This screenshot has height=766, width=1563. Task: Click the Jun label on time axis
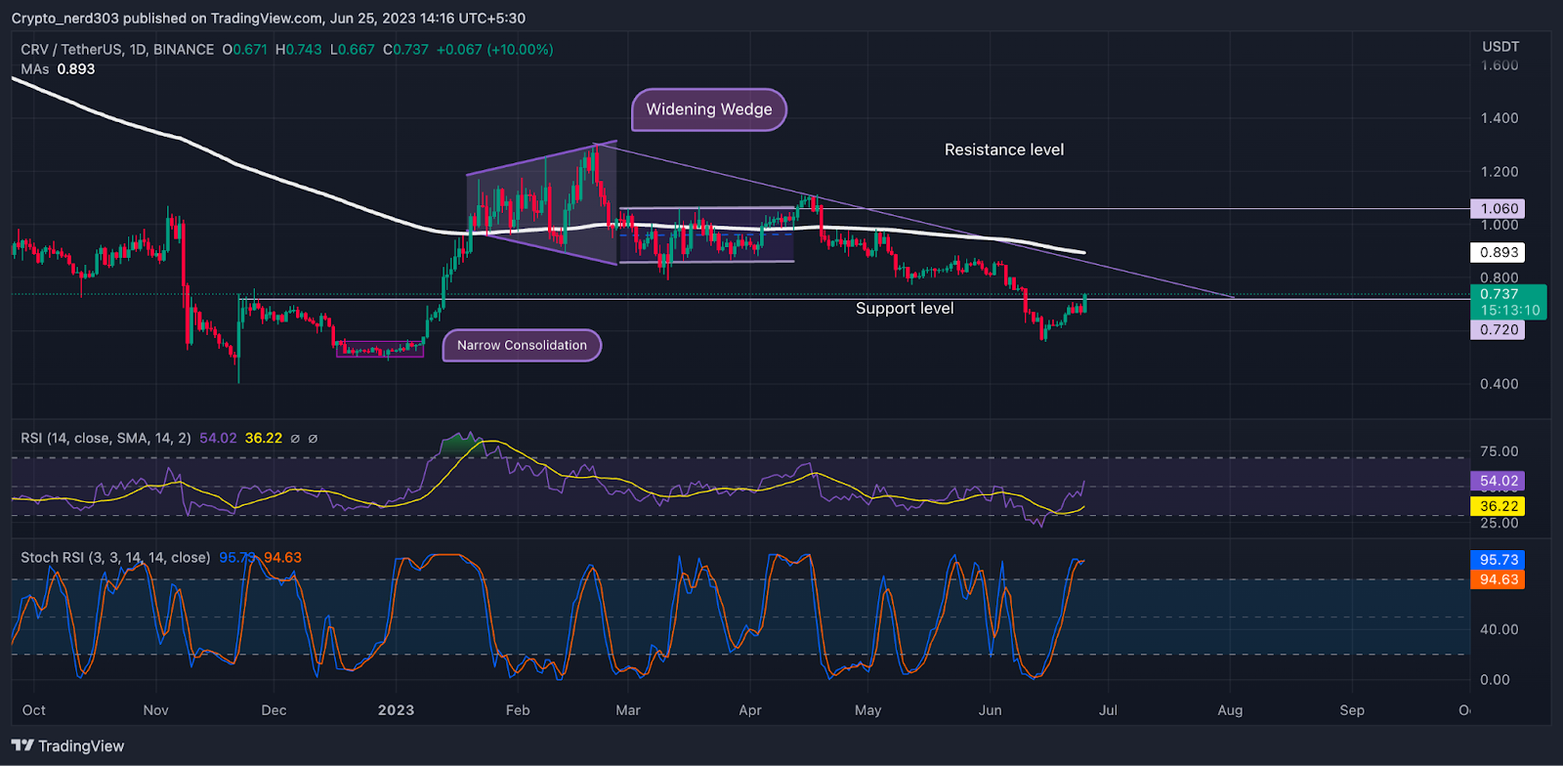coord(990,710)
